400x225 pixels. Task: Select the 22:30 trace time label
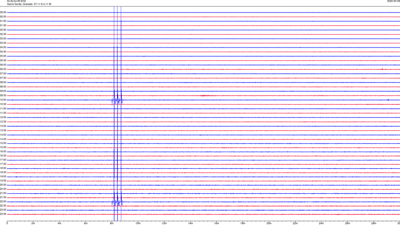pyautogui.click(x=3, y=205)
